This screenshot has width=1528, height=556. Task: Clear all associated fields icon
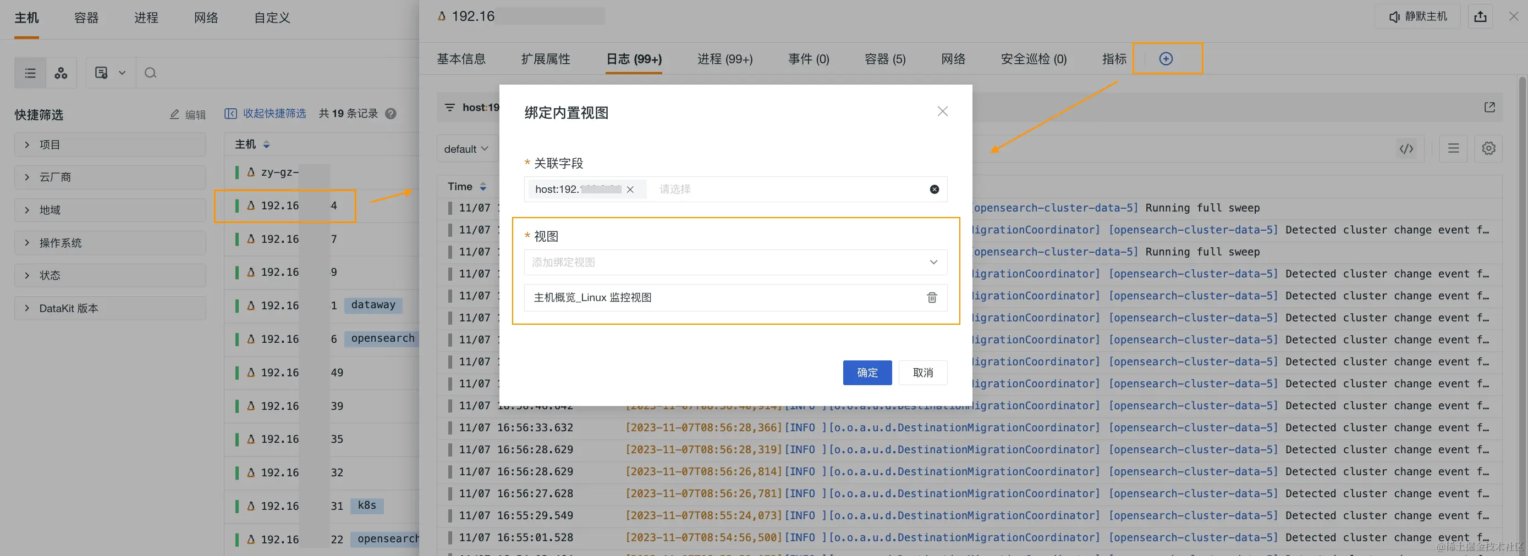(x=935, y=190)
